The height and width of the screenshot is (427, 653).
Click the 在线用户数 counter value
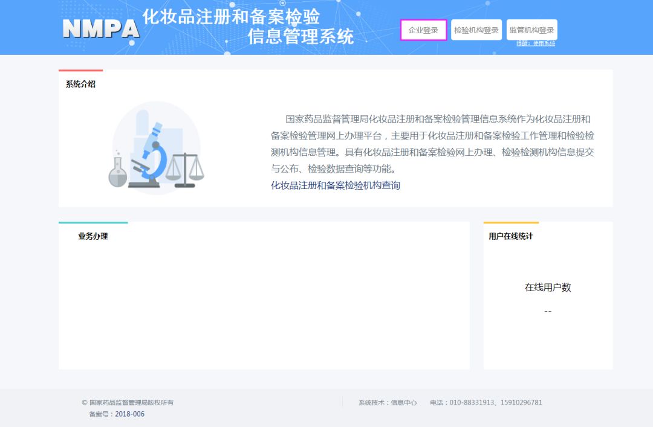[548, 310]
